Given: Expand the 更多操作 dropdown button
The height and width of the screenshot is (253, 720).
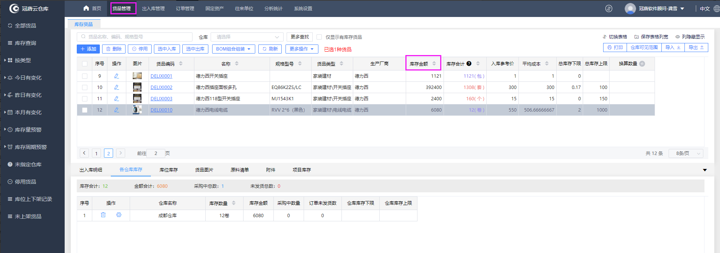Looking at the screenshot, I should coord(301,49).
